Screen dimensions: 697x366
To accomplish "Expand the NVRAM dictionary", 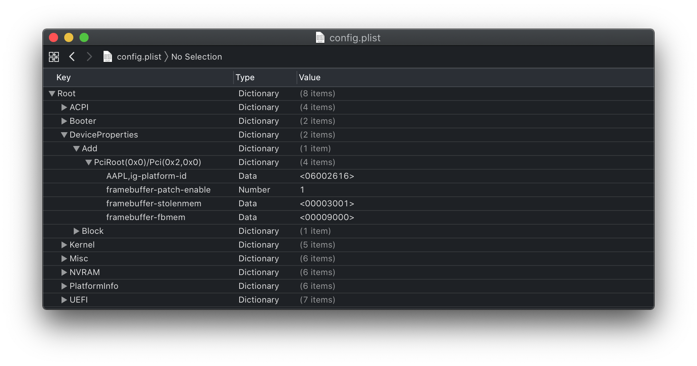I will [64, 272].
